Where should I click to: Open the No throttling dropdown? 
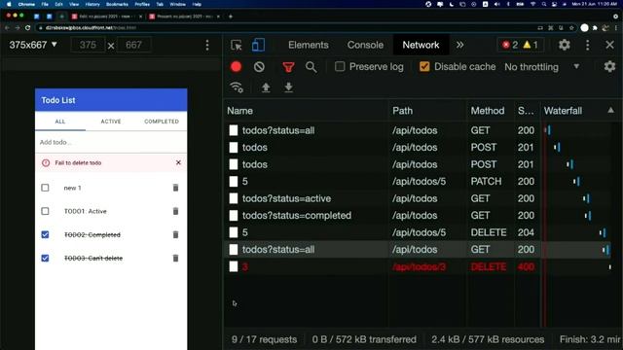[542, 67]
